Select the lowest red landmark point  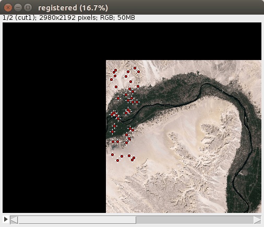point(117,160)
